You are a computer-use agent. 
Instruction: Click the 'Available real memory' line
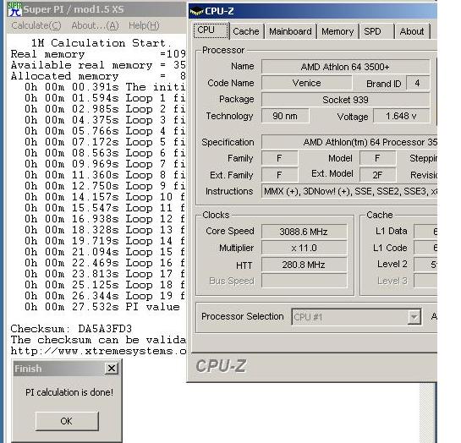(98, 65)
